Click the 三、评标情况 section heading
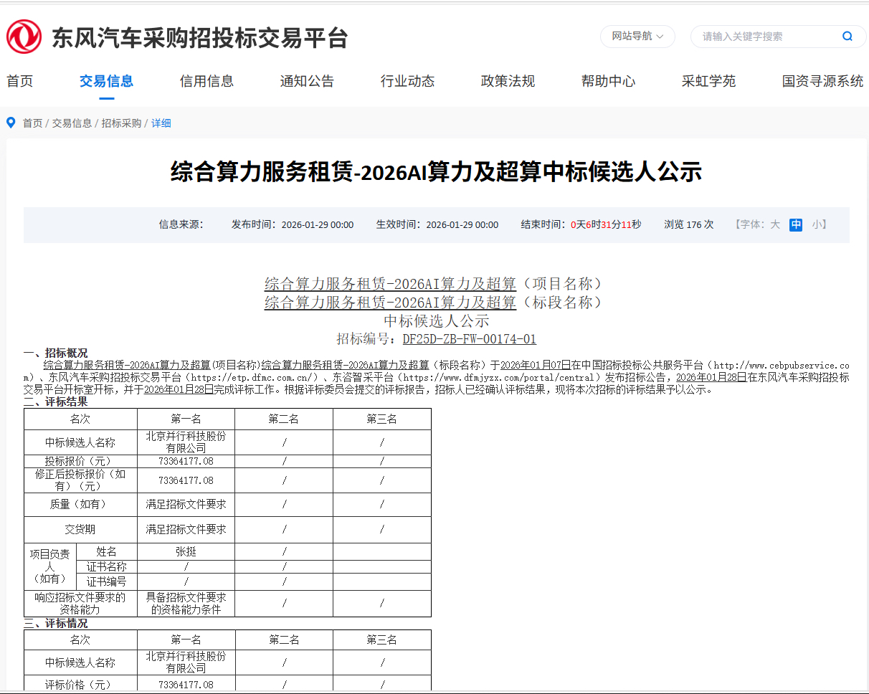The image size is (869, 694). tap(56, 623)
